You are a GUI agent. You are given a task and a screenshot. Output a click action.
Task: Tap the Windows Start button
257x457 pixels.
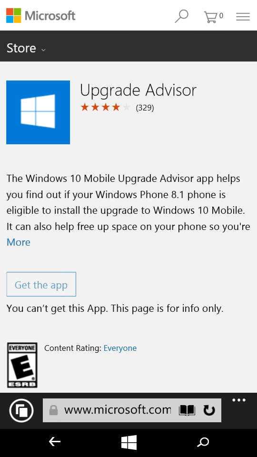[129, 442]
